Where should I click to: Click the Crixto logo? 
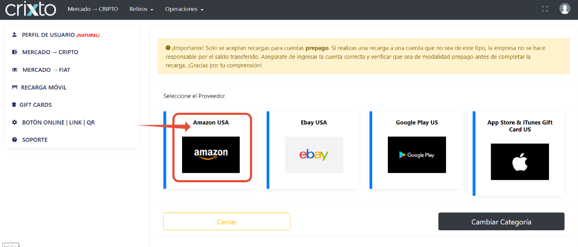[31, 9]
